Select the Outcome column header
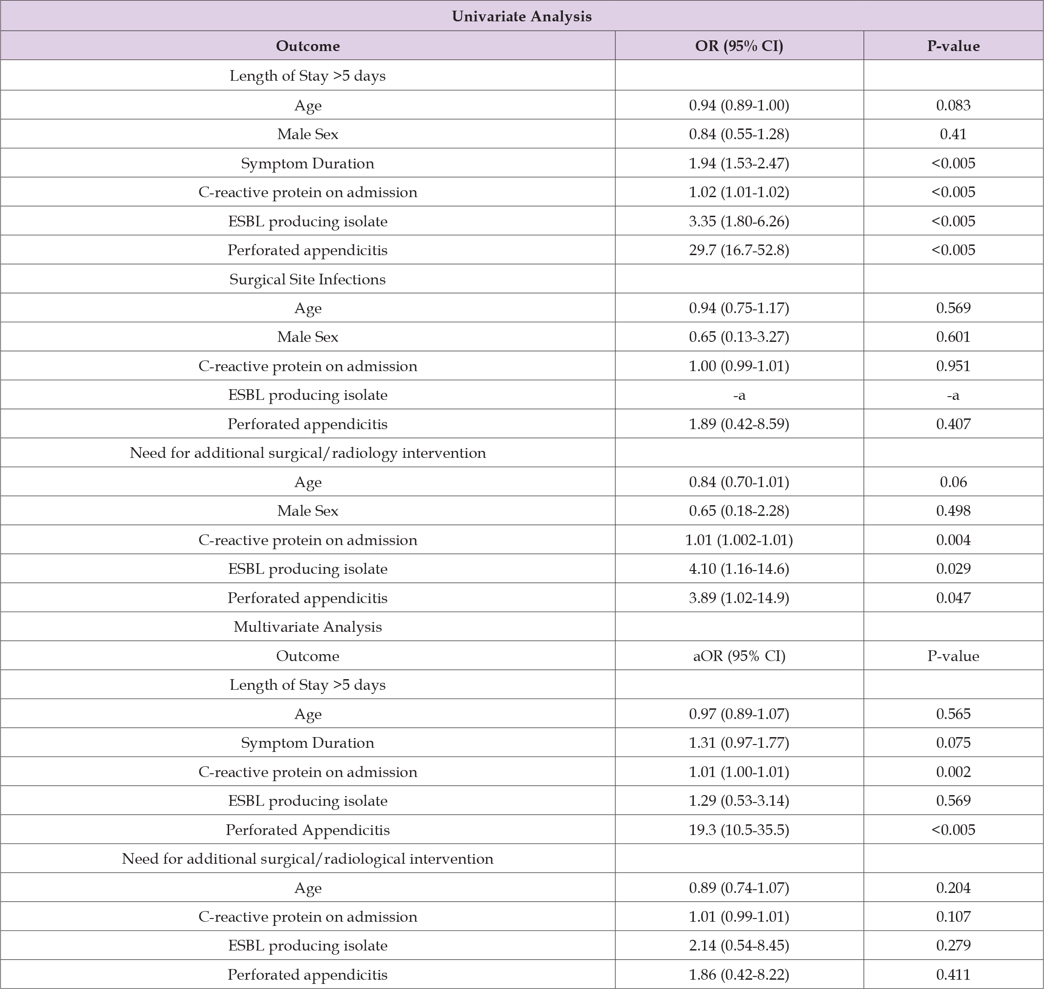 click(x=307, y=46)
